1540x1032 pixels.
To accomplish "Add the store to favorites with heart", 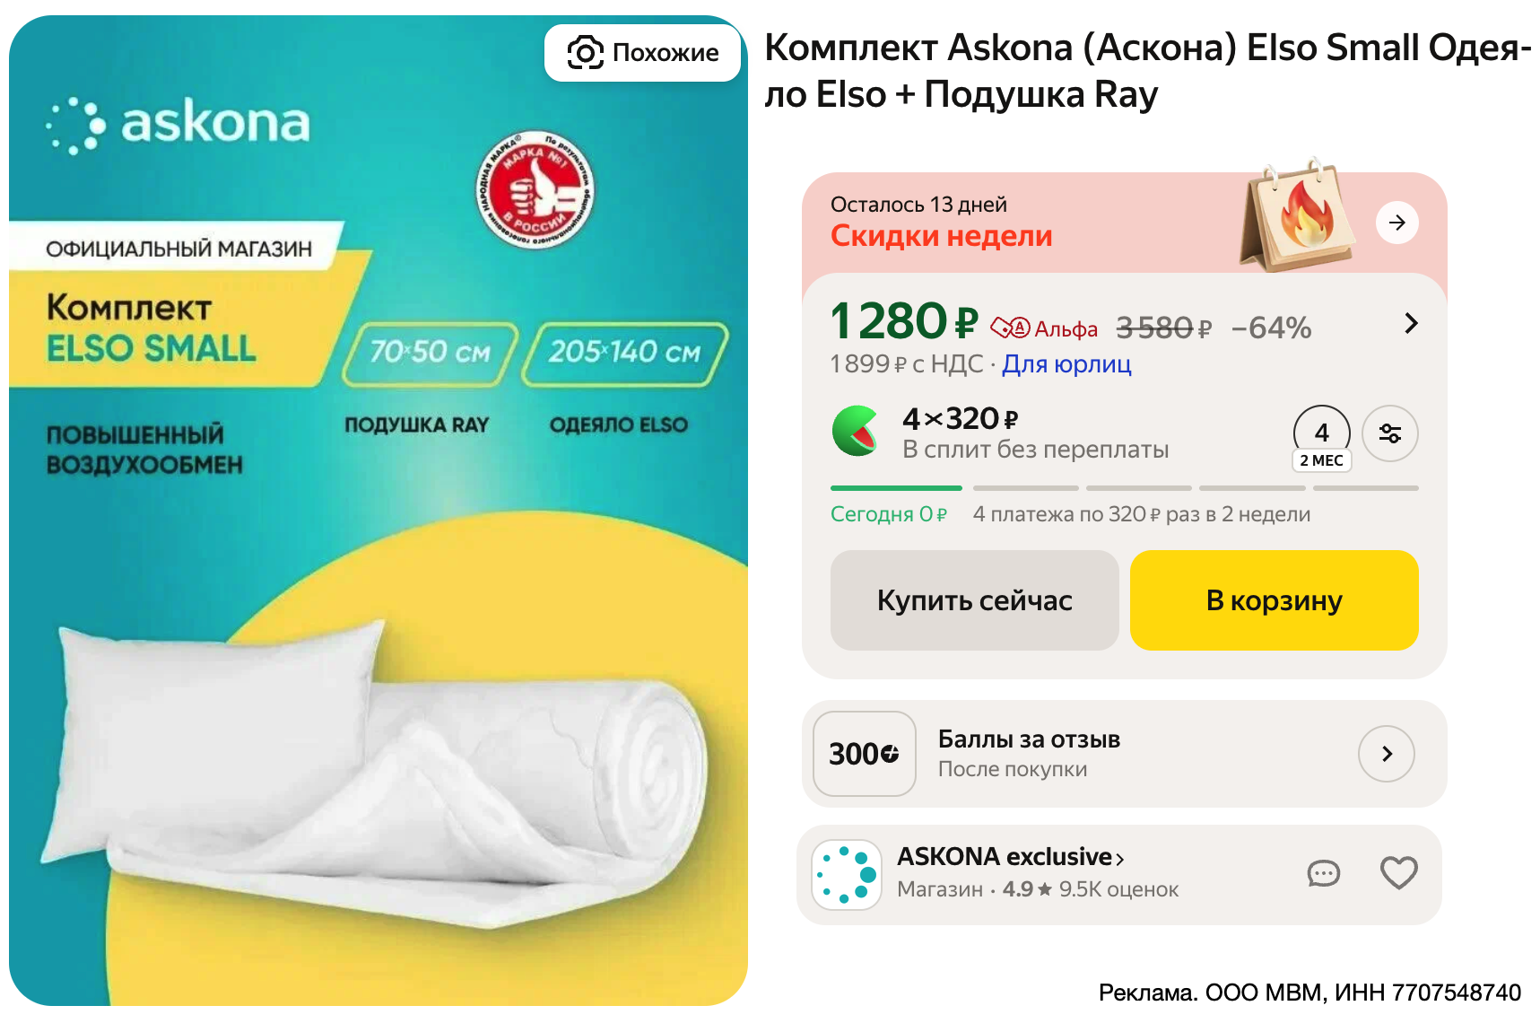I will [1398, 873].
